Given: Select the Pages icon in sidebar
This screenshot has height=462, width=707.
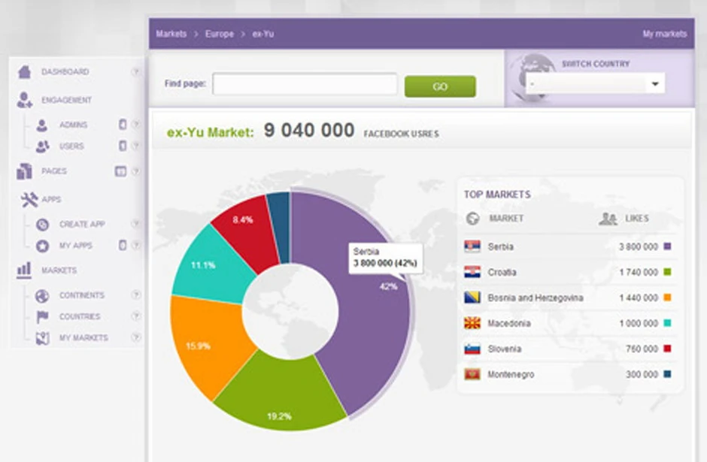Looking at the screenshot, I should [x=24, y=171].
